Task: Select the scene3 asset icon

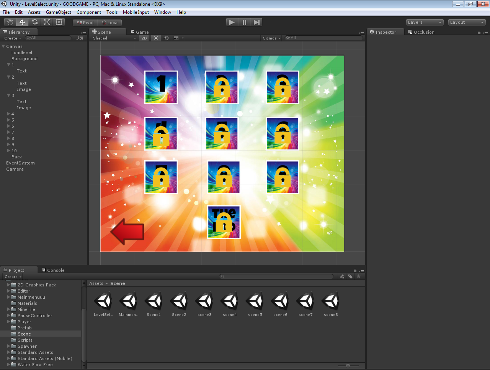Action: tap(204, 301)
